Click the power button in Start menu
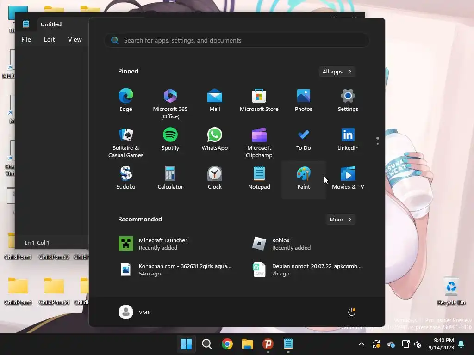The image size is (474, 355). (x=352, y=312)
